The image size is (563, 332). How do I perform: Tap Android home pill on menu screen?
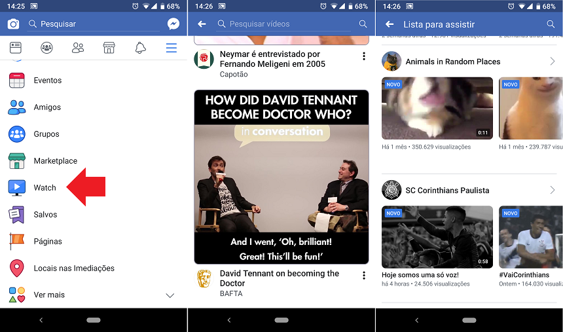pos(94,320)
